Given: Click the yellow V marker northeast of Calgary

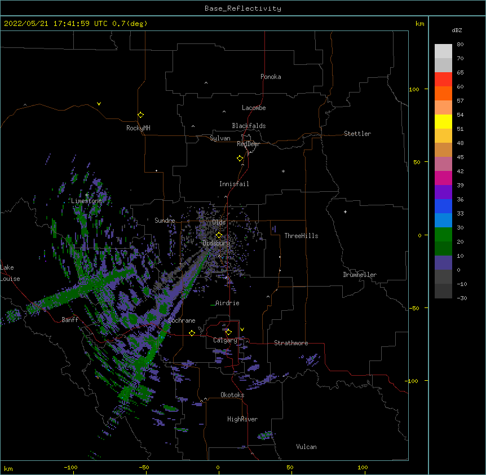Looking at the screenshot, I should (x=242, y=329).
